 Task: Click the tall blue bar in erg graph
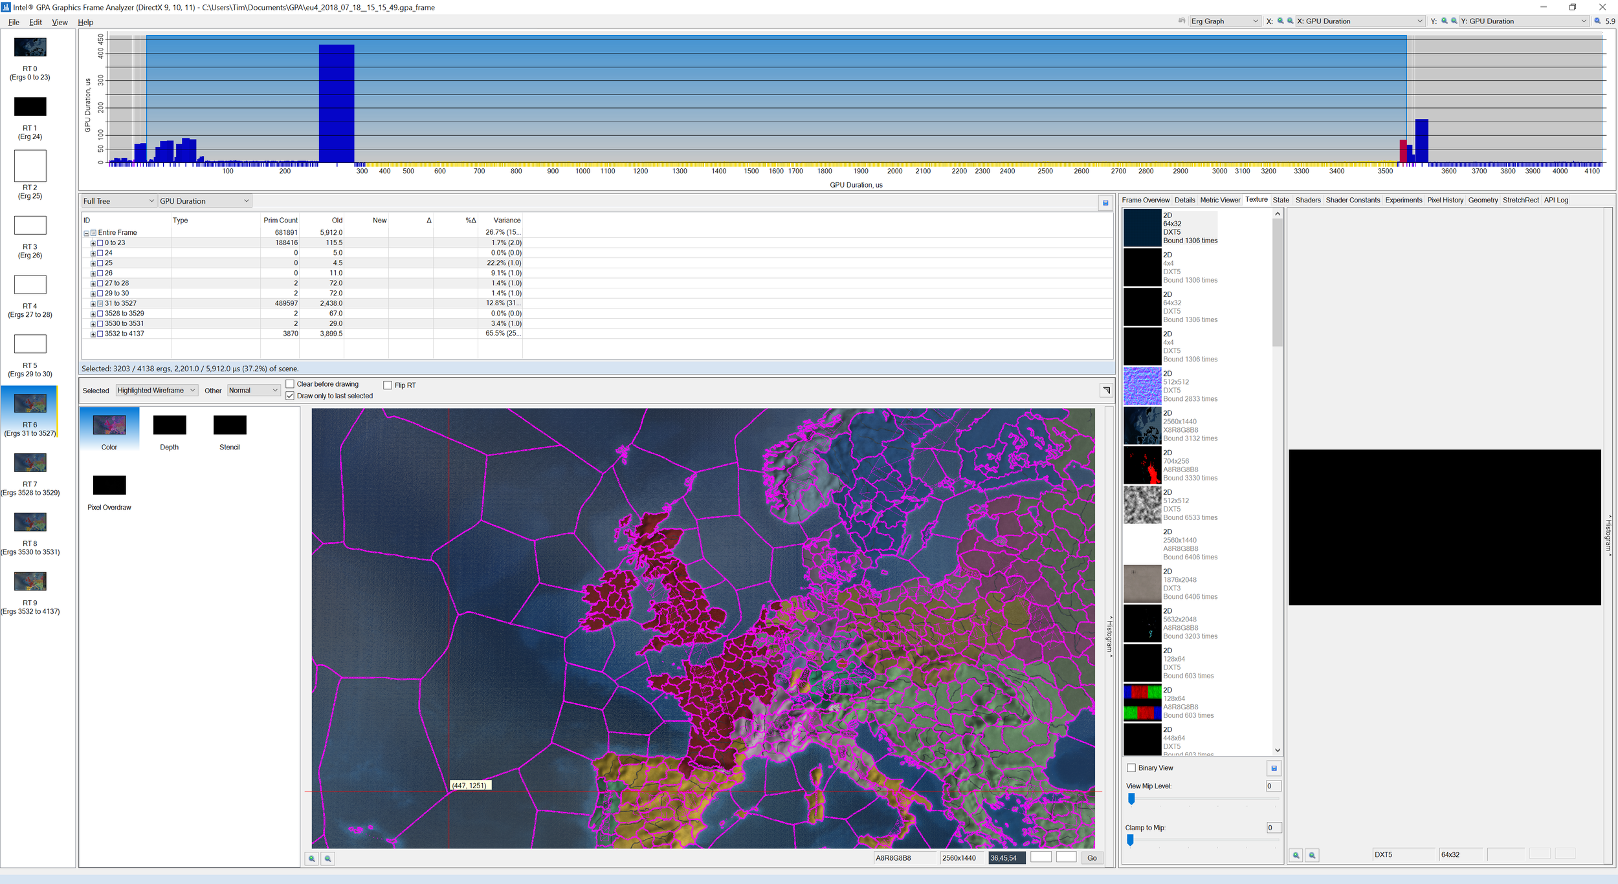337,103
